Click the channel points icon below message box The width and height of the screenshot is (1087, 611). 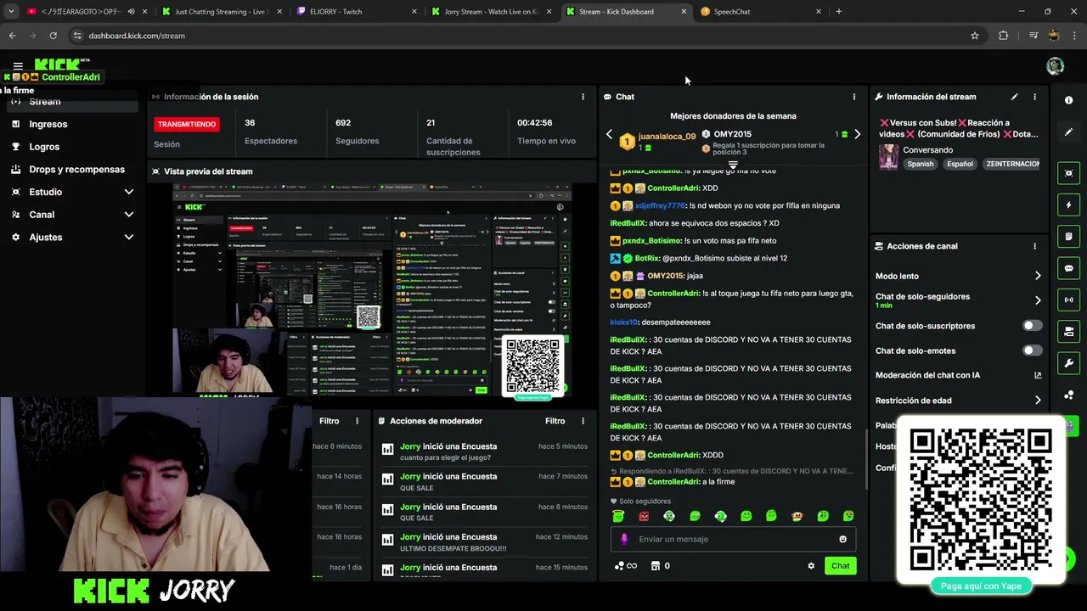click(620, 566)
